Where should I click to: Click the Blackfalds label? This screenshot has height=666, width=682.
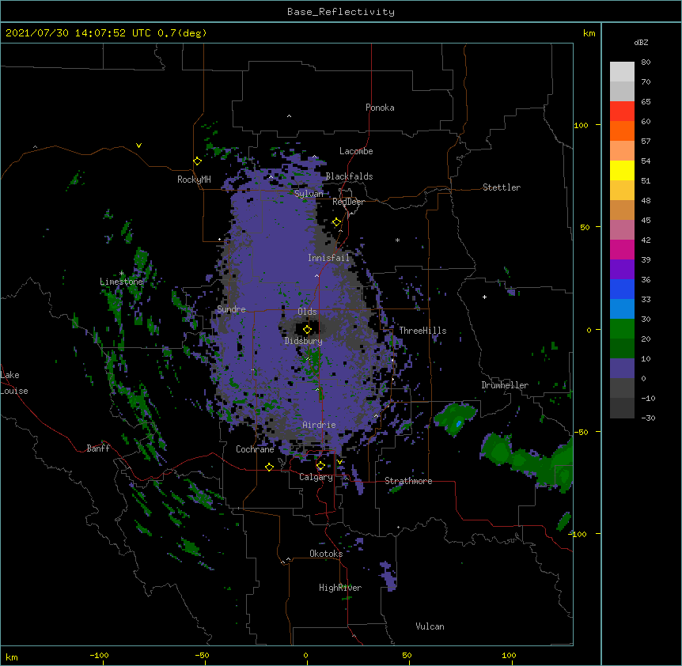point(349,176)
